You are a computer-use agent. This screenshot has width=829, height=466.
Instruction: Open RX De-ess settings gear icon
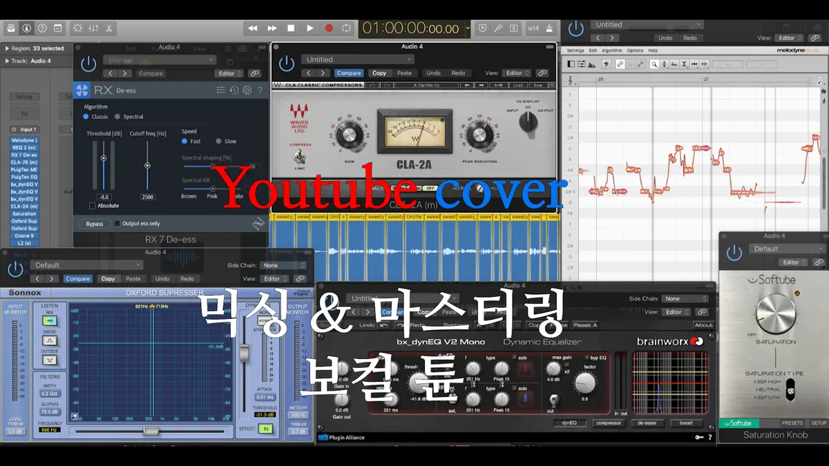click(x=247, y=90)
